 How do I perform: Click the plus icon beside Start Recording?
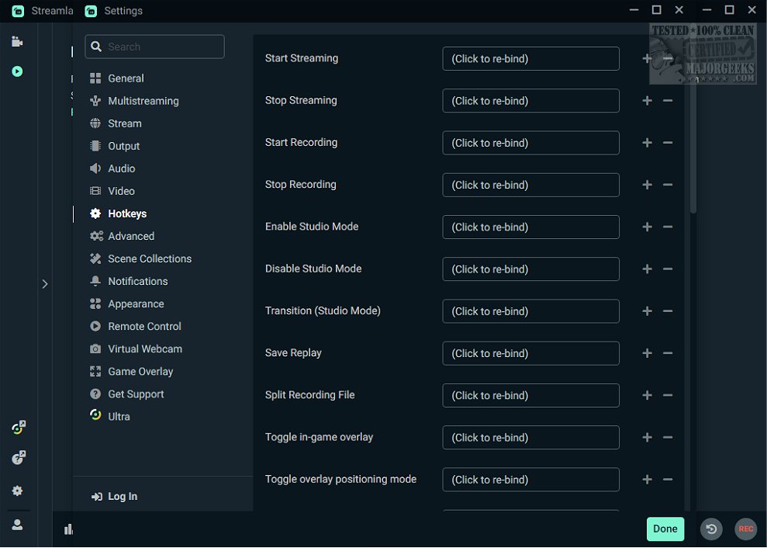tap(647, 143)
